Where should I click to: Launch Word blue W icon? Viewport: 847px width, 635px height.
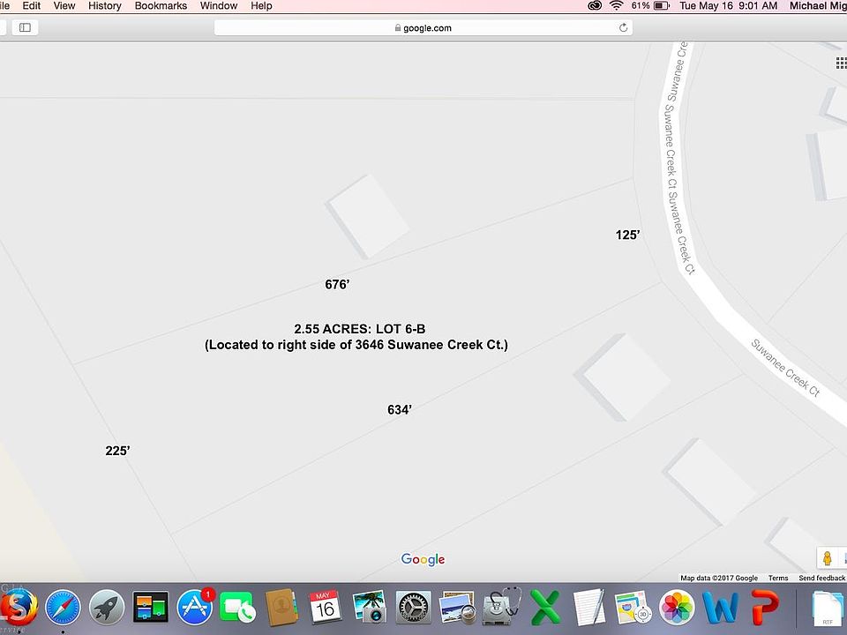pos(721,608)
